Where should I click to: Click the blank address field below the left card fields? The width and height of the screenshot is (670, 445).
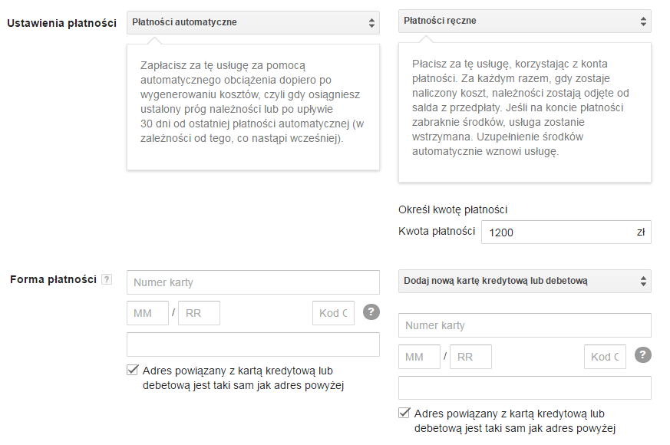tap(253, 344)
